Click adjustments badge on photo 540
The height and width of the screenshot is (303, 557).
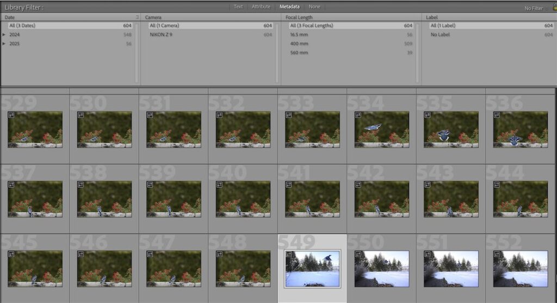pyautogui.click(x=219, y=185)
